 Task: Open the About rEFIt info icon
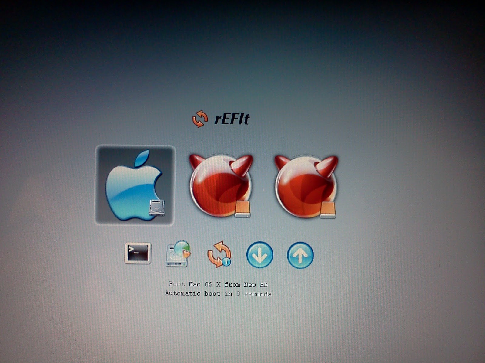pos(219,254)
